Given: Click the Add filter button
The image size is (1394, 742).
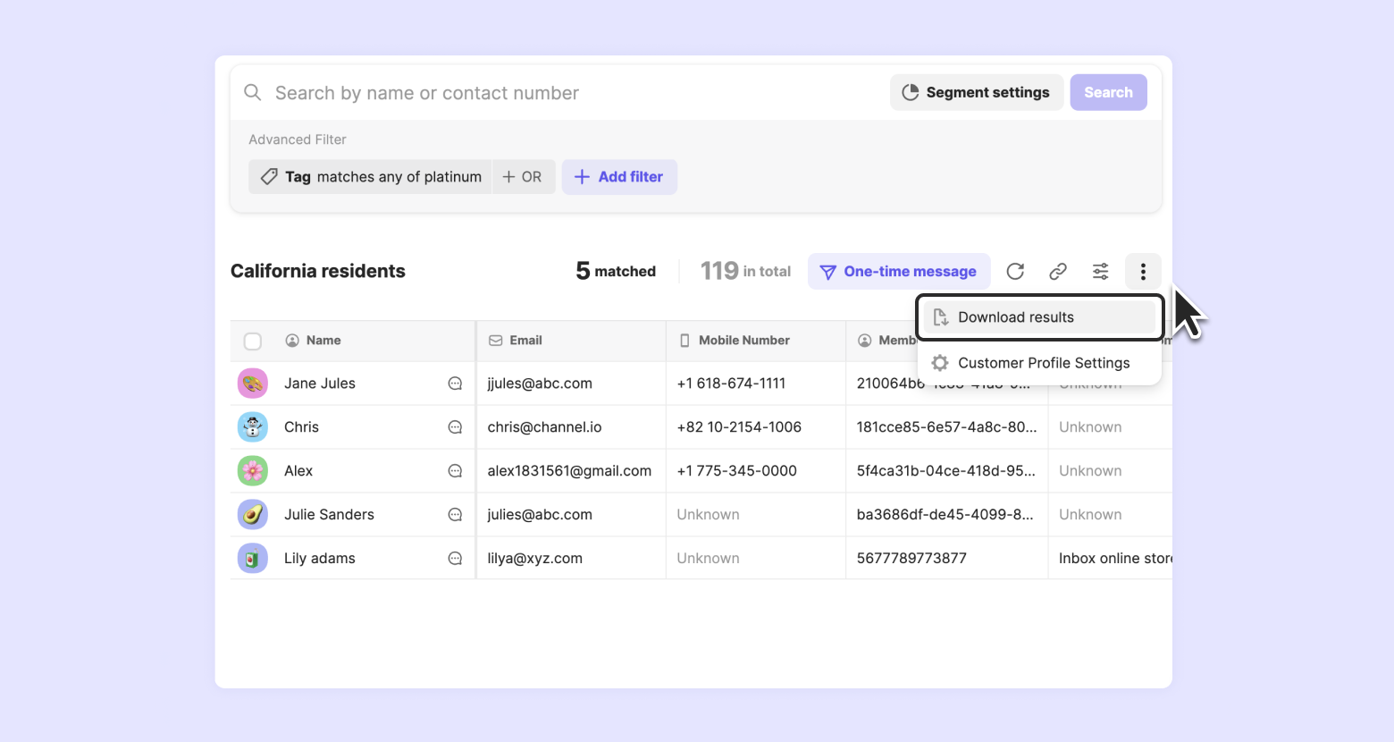Looking at the screenshot, I should point(619,177).
